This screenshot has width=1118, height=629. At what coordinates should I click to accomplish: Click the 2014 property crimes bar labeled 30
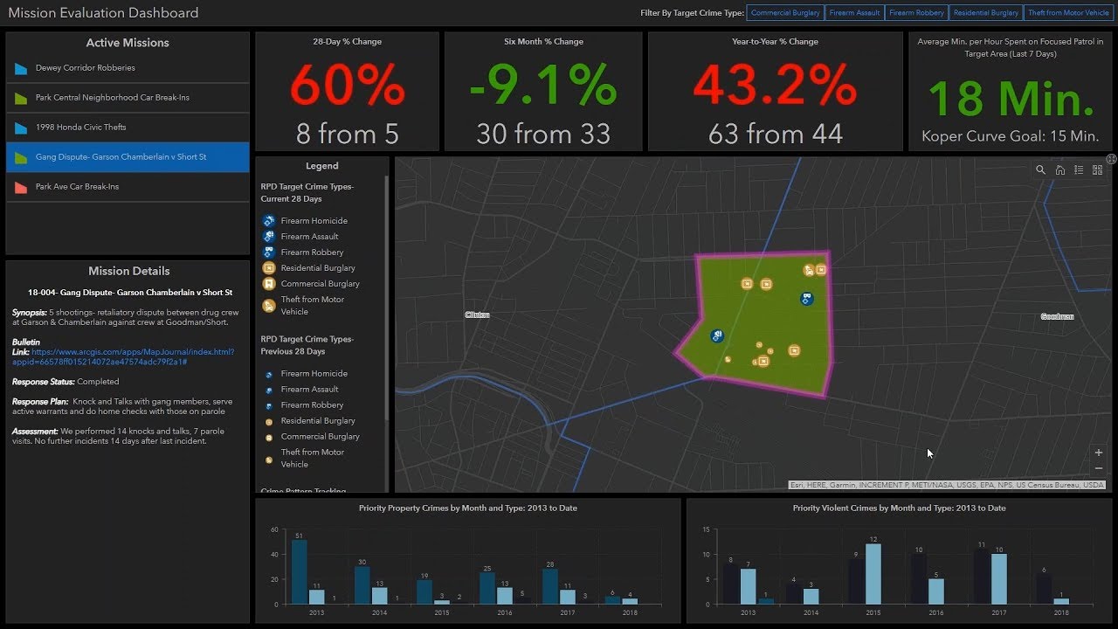click(x=362, y=585)
